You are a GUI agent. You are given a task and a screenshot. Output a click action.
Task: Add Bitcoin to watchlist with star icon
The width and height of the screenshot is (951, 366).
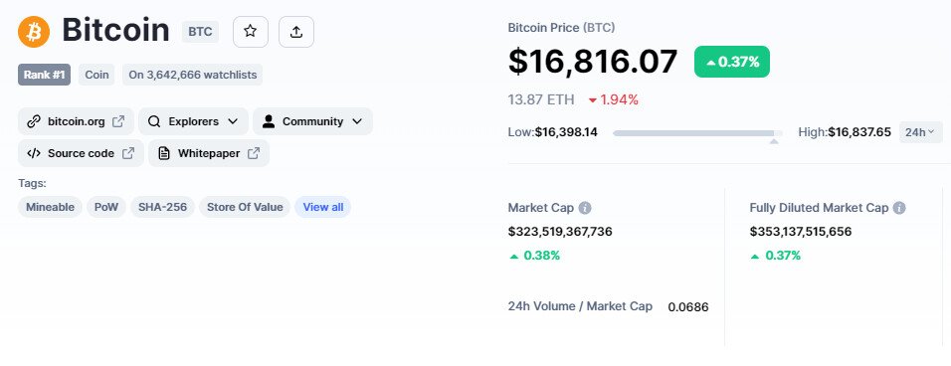[x=251, y=32]
